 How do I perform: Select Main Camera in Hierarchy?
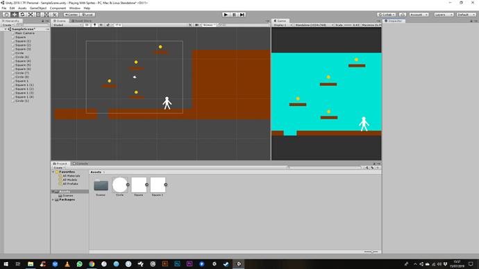[25, 33]
